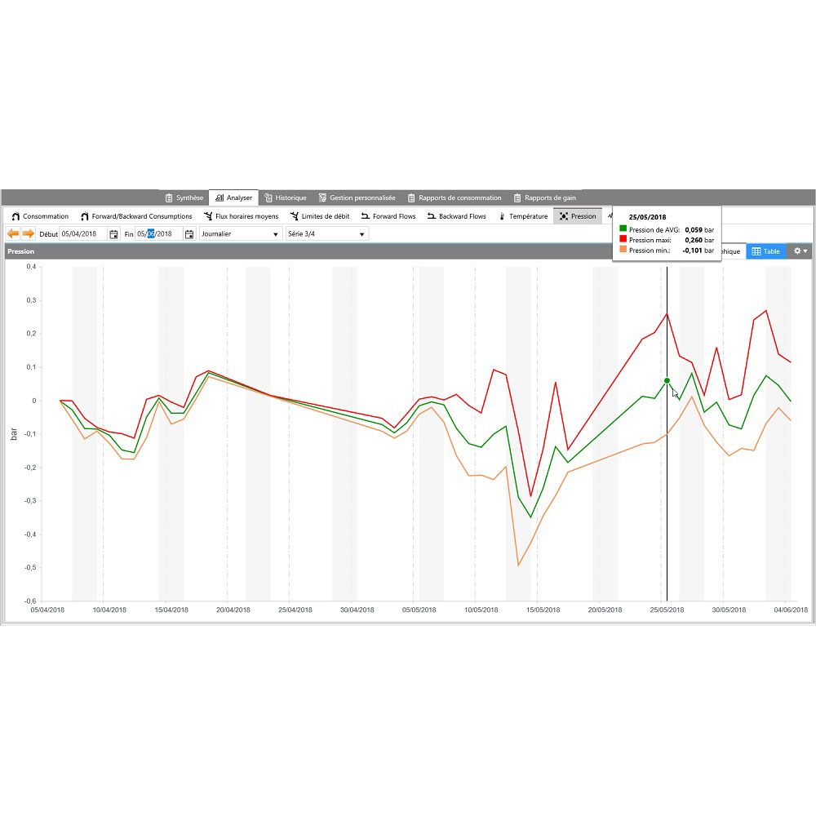Image resolution: width=816 pixels, height=816 pixels.
Task: Open the Fin date calendar picker
Action: click(x=189, y=233)
